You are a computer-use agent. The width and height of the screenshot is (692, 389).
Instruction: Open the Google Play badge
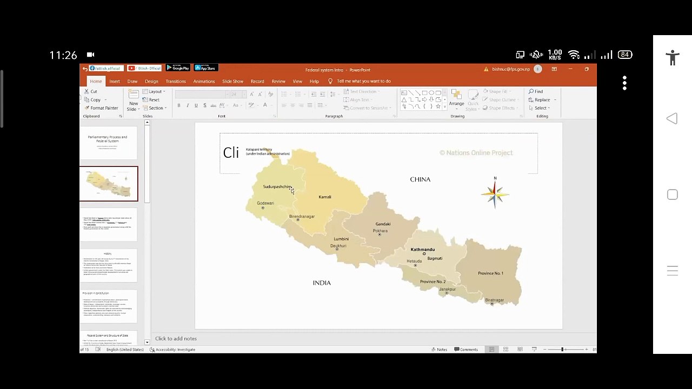(x=178, y=68)
